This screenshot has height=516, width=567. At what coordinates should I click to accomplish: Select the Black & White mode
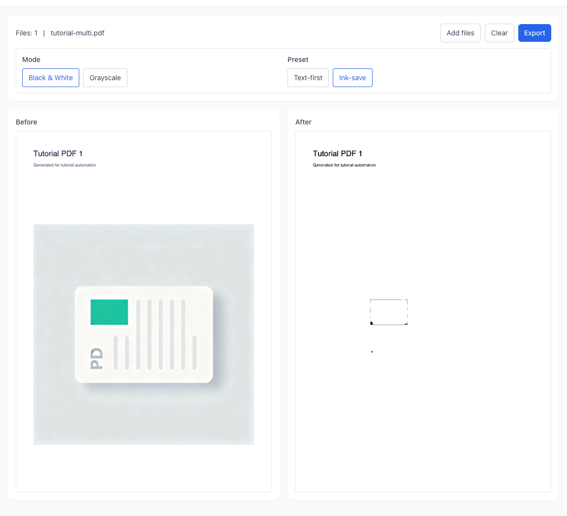pyautogui.click(x=50, y=78)
